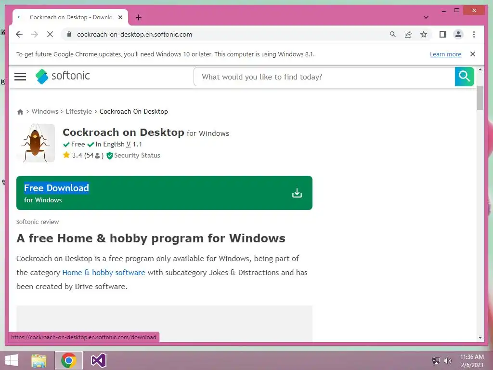The image size is (493, 370).
Task: Click the site lock icon in address bar
Action: coord(69,34)
